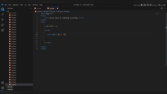
Task: Open the Search view in activity bar
Action: 3,14
